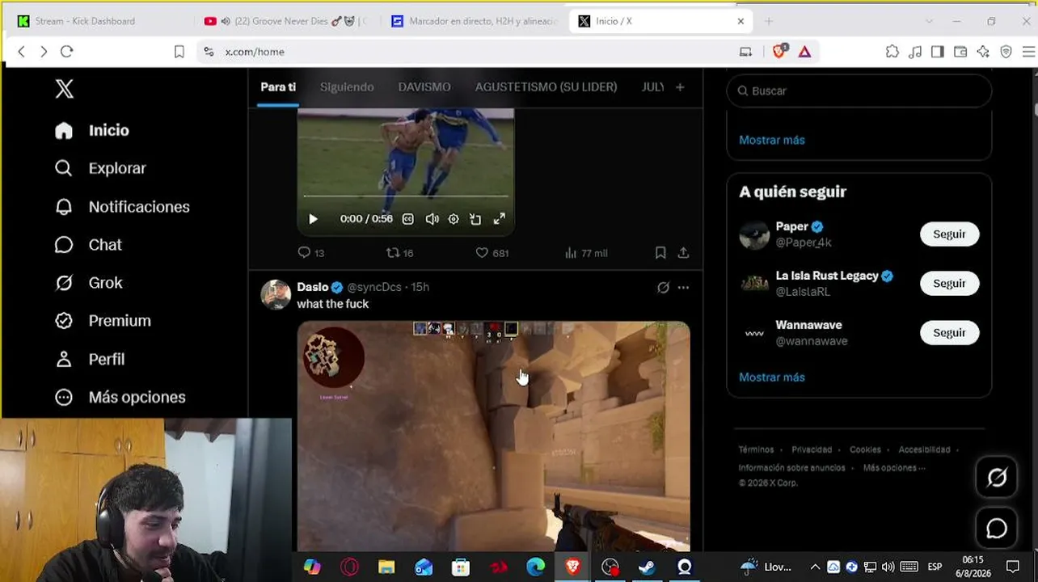View analytics showing 77 mil views
1038x582 pixels.
click(x=586, y=253)
